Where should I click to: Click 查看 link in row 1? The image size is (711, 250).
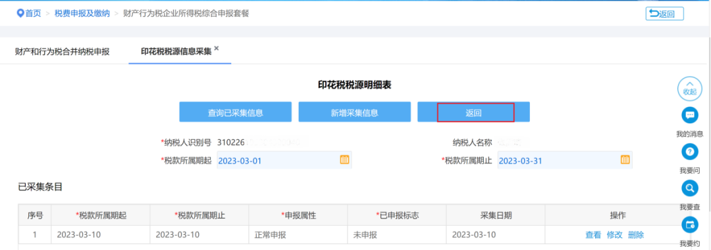(593, 235)
